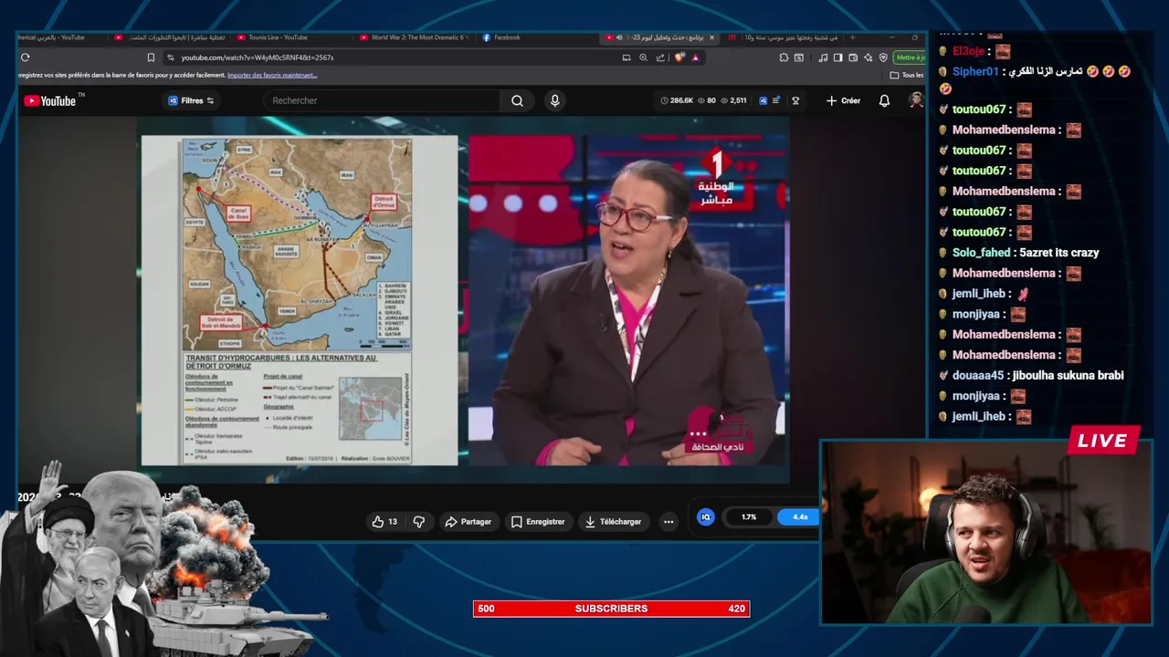This screenshot has height=657, width=1169.
Task: Click the red LIVE badge
Action: click(x=1103, y=441)
